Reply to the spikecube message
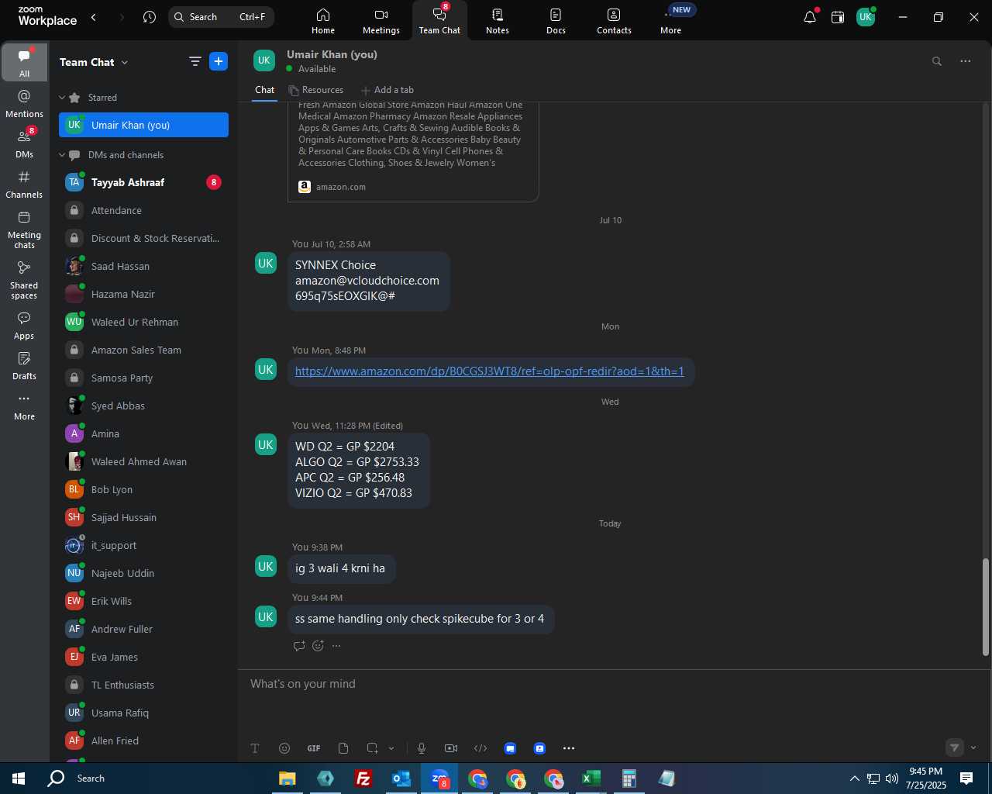The image size is (992, 794). (299, 646)
